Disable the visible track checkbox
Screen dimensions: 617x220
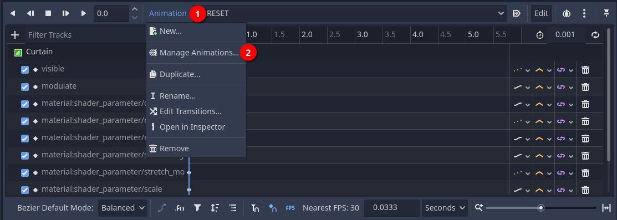pyautogui.click(x=25, y=70)
